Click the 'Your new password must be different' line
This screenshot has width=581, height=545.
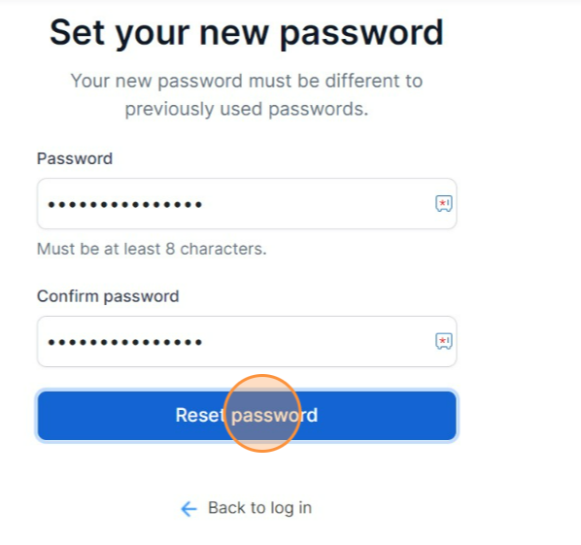[x=247, y=82]
